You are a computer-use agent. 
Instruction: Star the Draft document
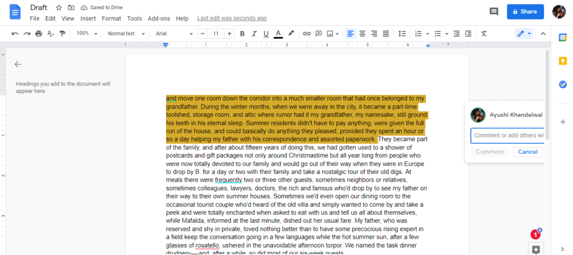point(59,8)
